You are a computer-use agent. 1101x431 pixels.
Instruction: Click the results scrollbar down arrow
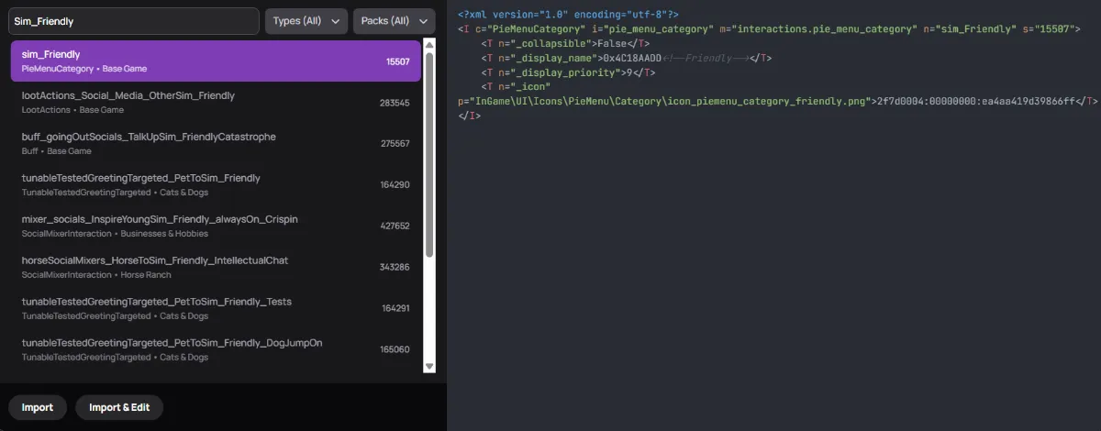click(x=429, y=366)
